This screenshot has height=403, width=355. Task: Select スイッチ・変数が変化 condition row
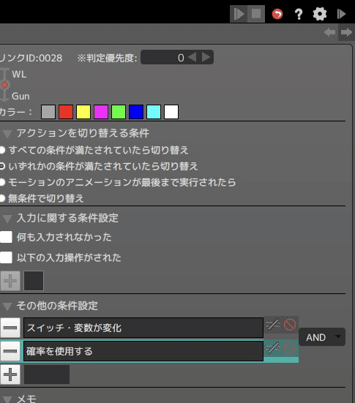pyautogui.click(x=143, y=328)
